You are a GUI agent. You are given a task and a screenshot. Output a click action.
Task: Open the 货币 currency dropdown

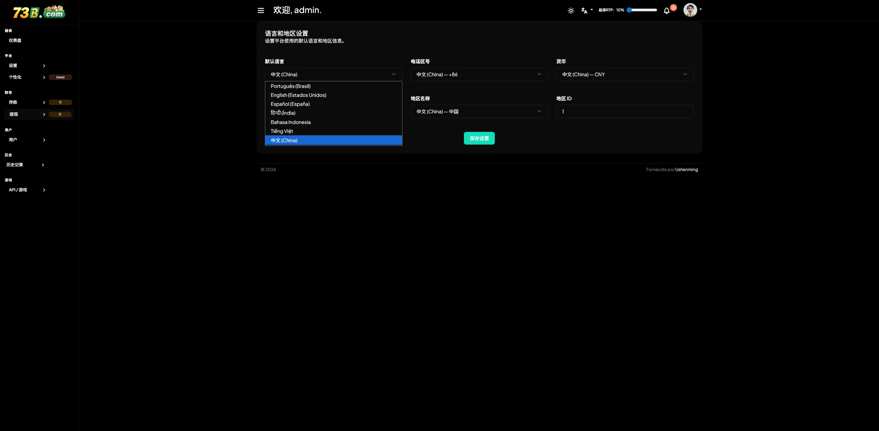[x=624, y=75]
